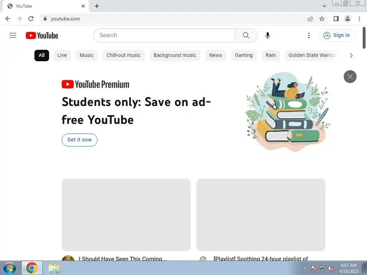Image resolution: width=367 pixels, height=275 pixels.
Task: Show more category chips with right arrow
Action: [351, 56]
